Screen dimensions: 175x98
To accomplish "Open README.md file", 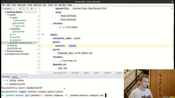I will [x=15, y=48].
